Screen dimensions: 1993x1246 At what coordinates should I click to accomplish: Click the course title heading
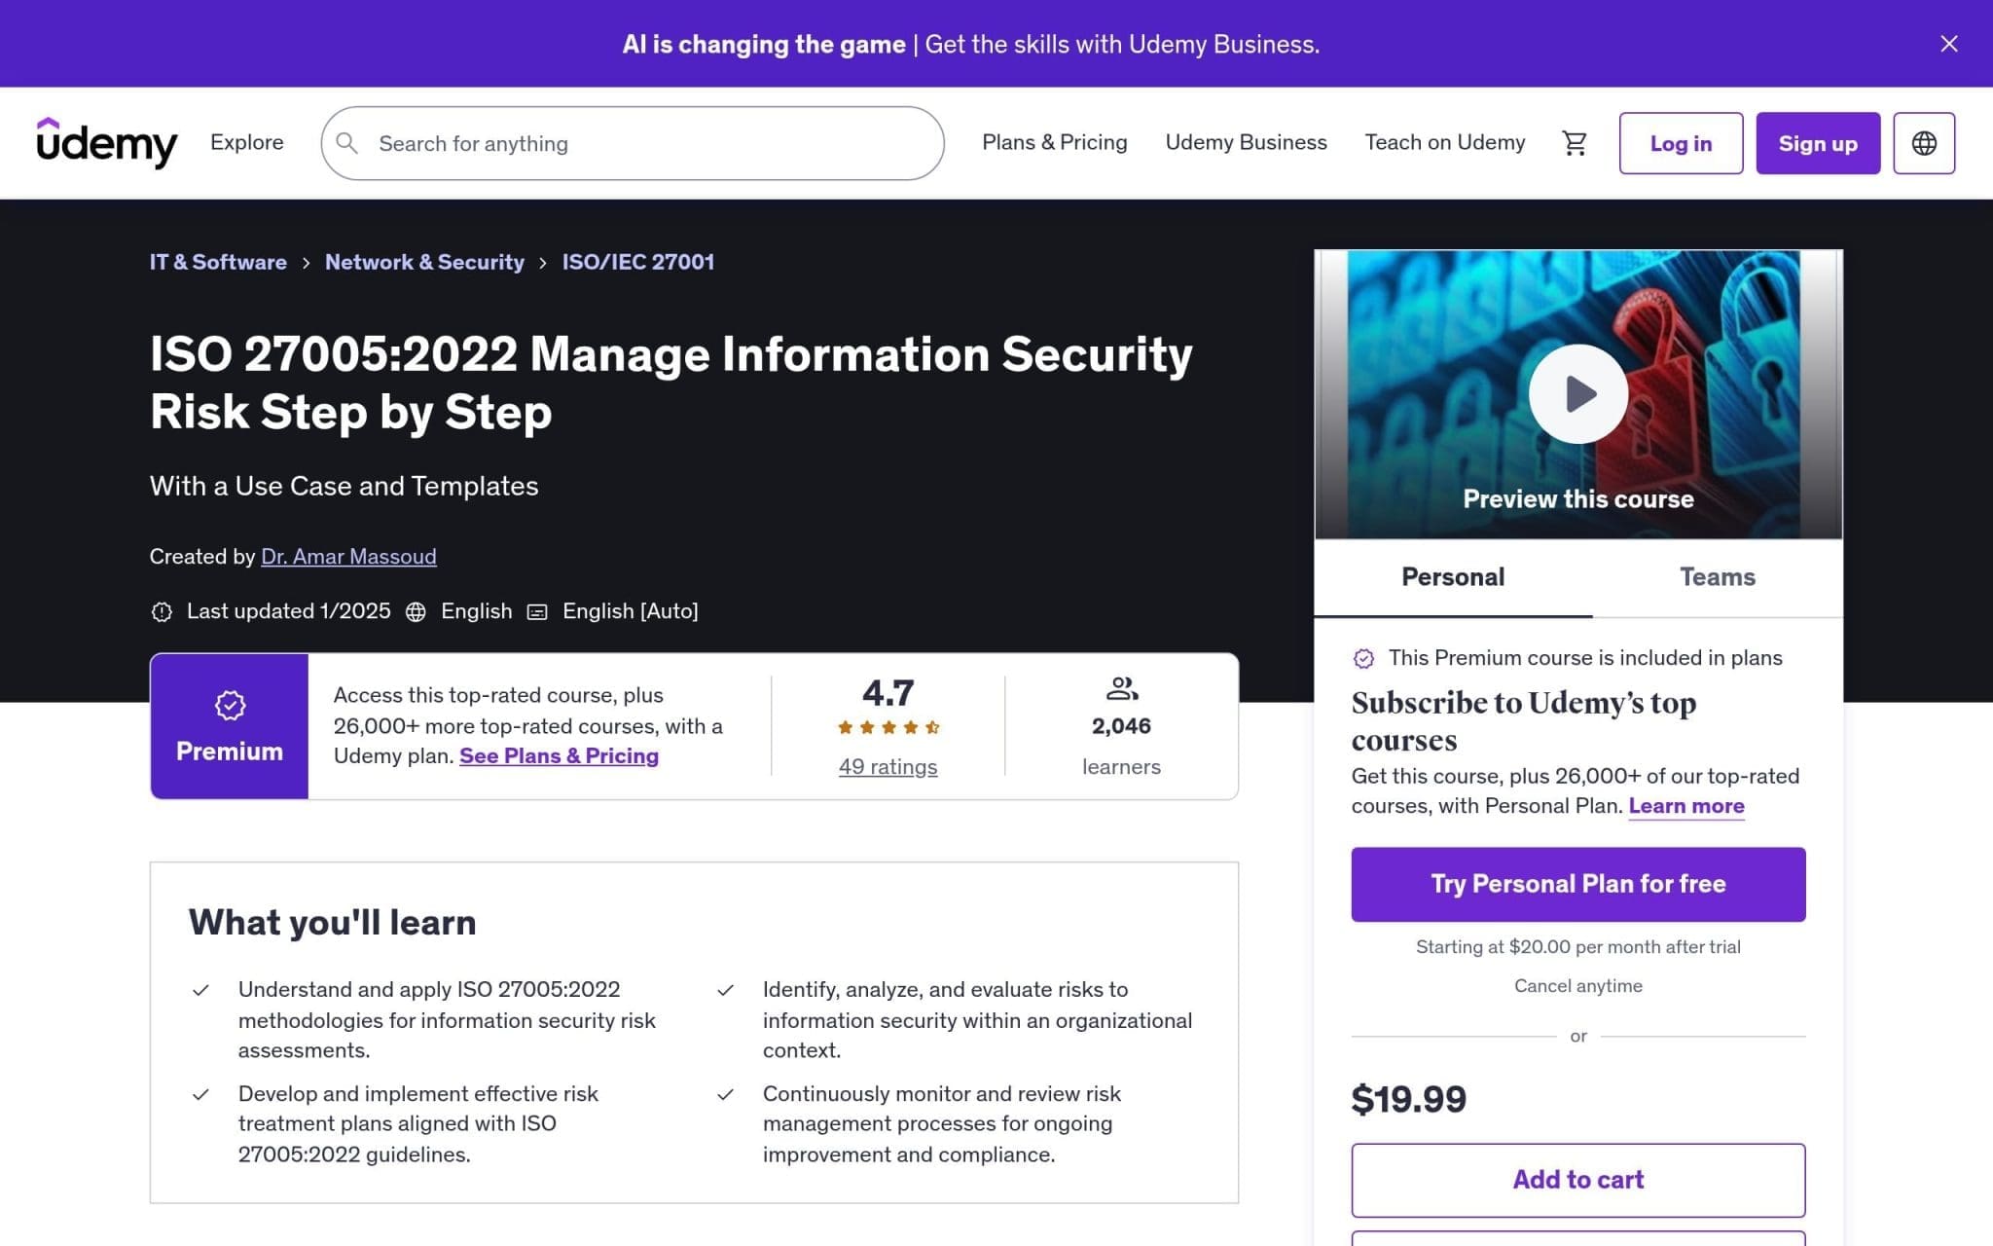coord(670,383)
